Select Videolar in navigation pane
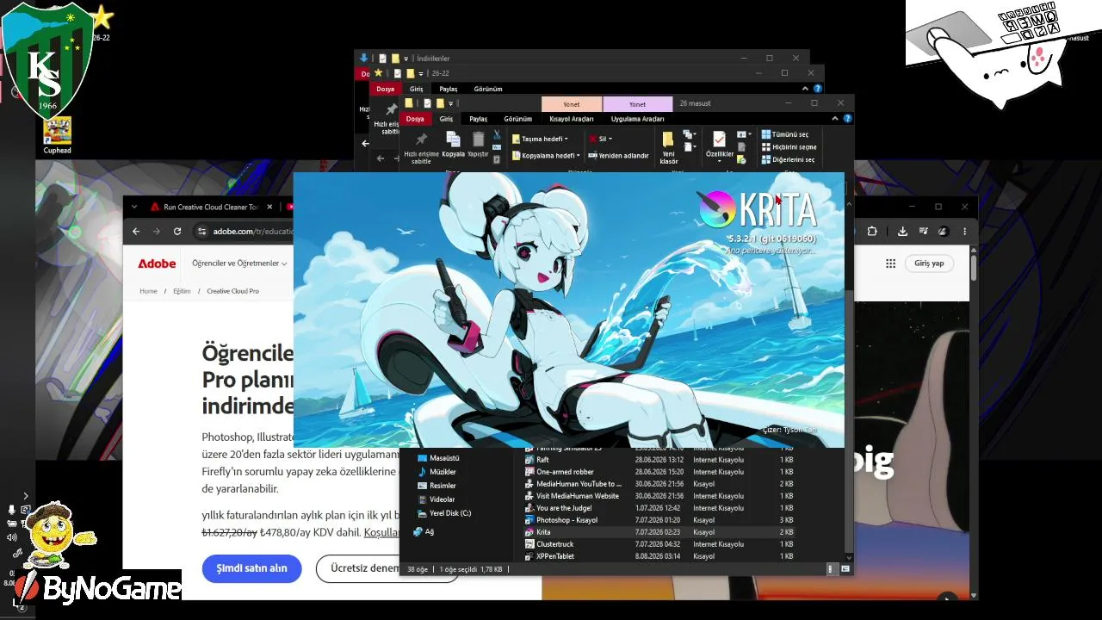Viewport: 1102px width, 620px height. (436, 499)
